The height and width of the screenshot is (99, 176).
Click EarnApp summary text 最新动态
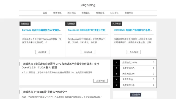click(42, 41)
